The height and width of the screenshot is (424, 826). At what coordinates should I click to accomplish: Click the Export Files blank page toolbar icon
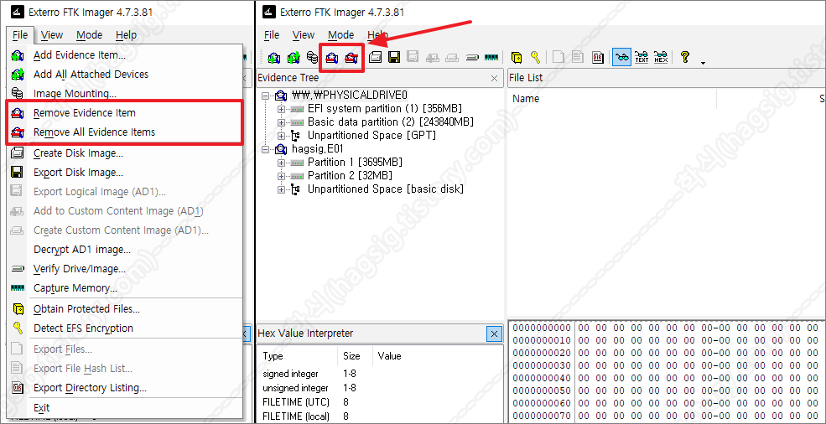pyautogui.click(x=558, y=58)
